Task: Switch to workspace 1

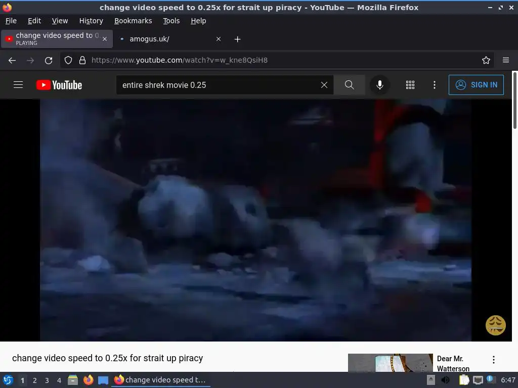Action: (x=22, y=380)
